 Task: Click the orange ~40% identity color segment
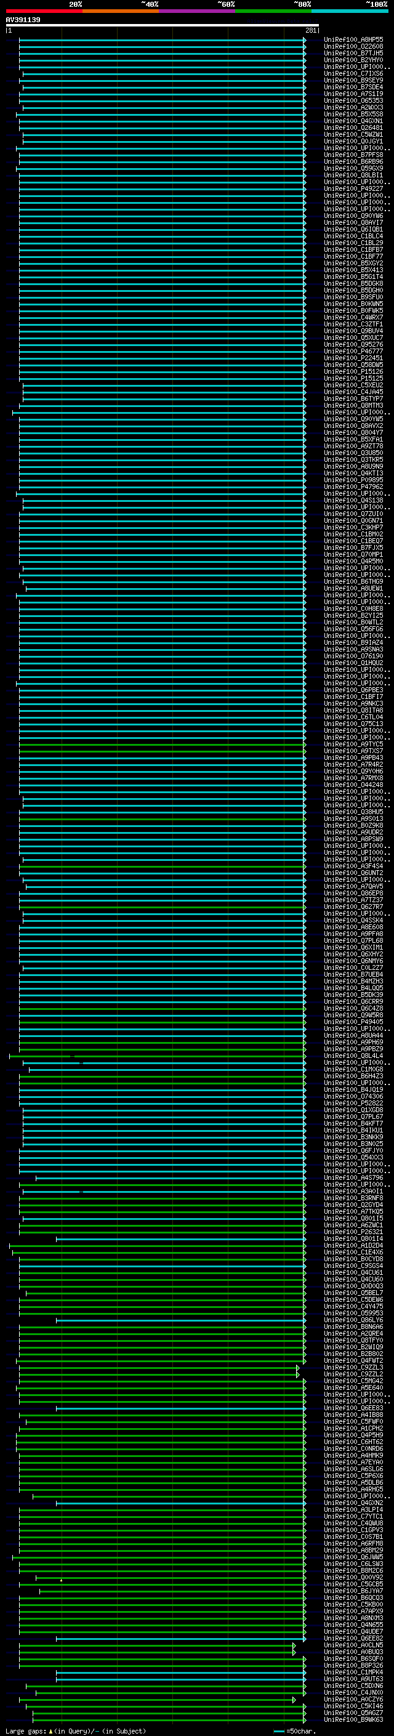click(121, 11)
